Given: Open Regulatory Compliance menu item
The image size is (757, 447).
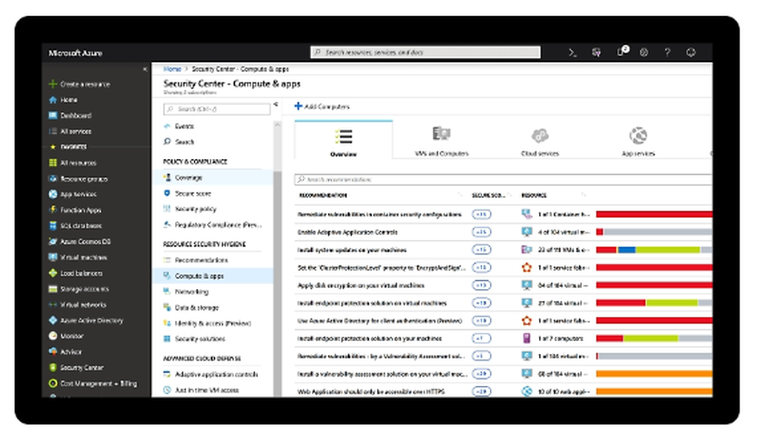Looking at the screenshot, I should [213, 225].
